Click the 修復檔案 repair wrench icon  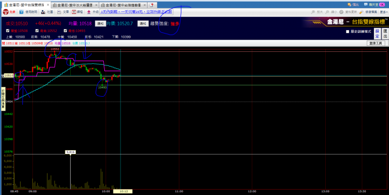click(361, 12)
